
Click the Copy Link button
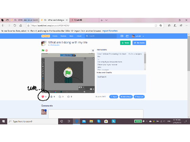pyautogui.click(x=139, y=97)
